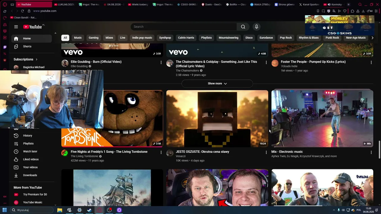Open the Vesaczi channel avatar
Viewport: 381px width, 214px height.
click(x=170, y=153)
